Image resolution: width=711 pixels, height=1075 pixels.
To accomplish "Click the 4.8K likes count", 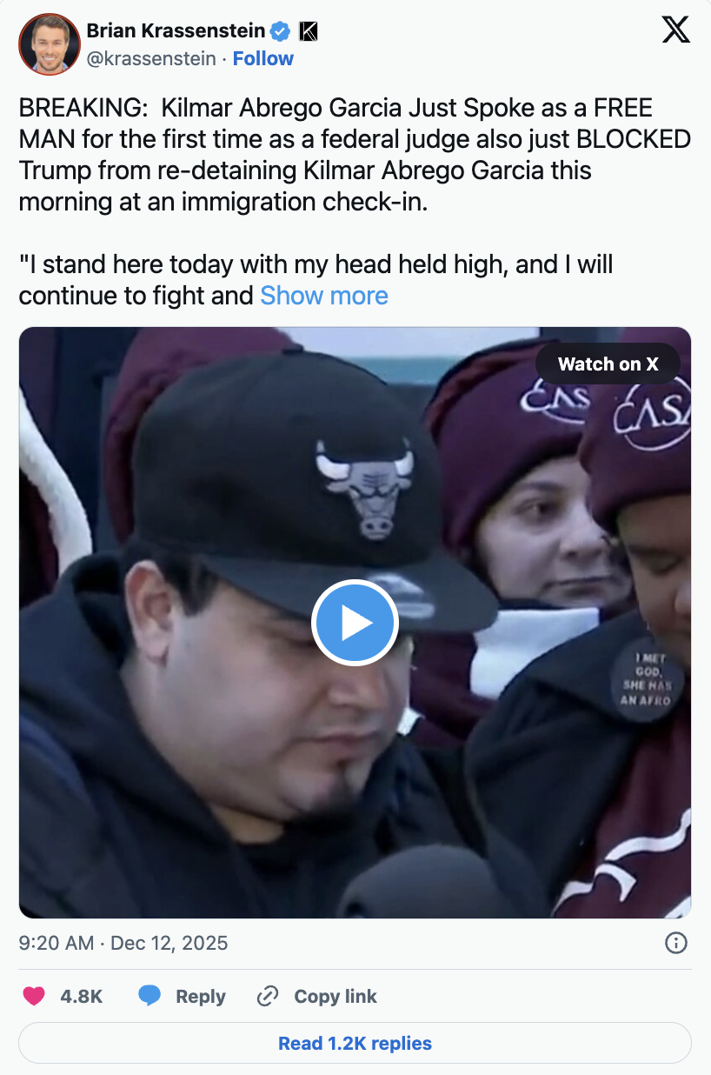I will pos(82,996).
